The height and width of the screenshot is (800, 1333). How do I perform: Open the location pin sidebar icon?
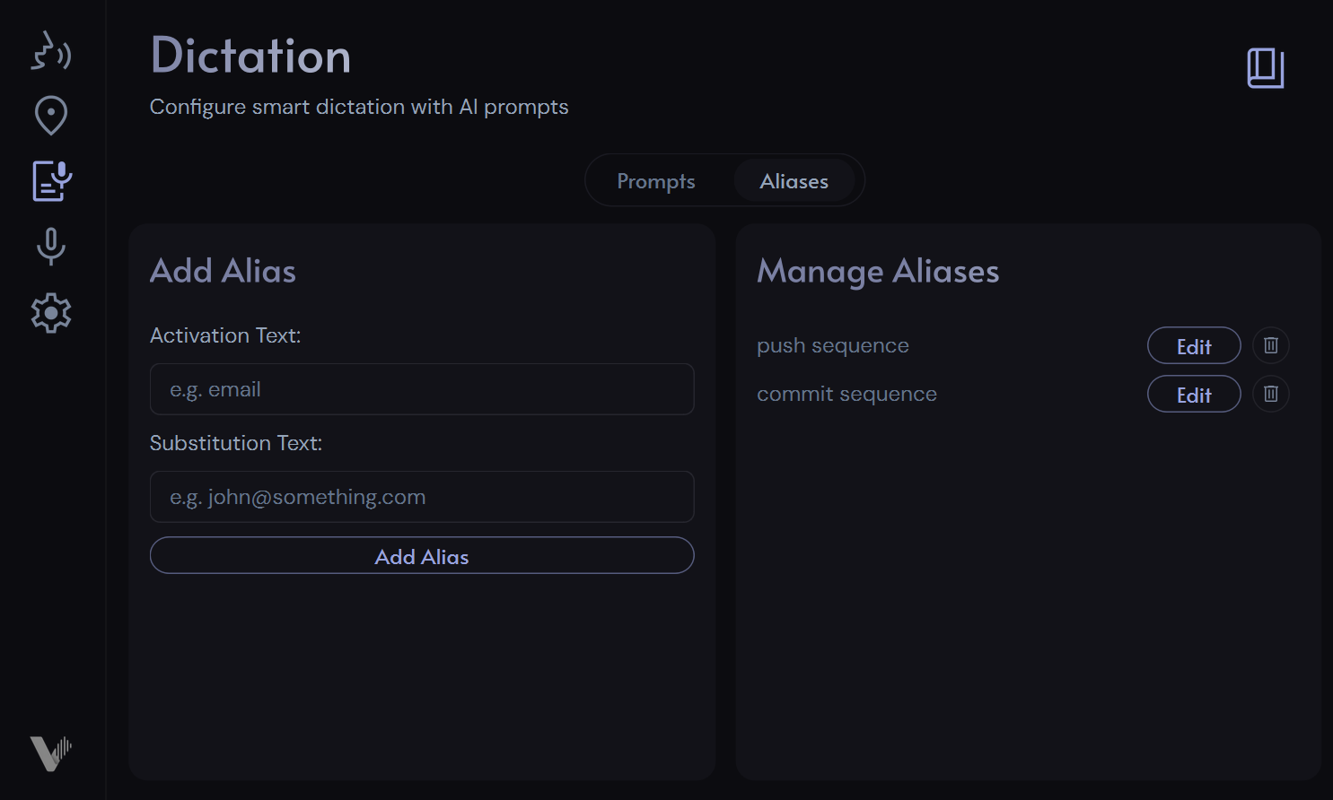click(51, 117)
